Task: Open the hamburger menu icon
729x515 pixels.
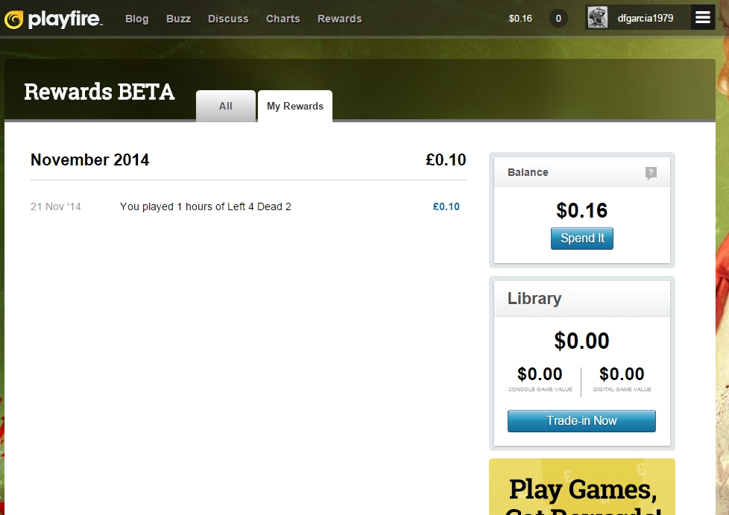Action: [702, 18]
